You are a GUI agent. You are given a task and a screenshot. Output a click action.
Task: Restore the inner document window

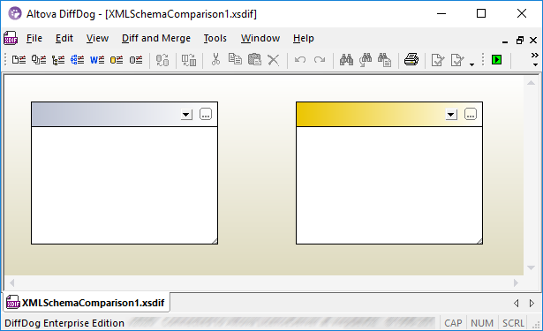520,41
